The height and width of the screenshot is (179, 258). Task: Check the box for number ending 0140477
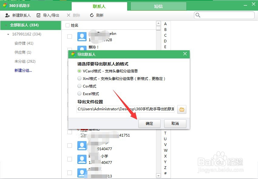(70, 145)
